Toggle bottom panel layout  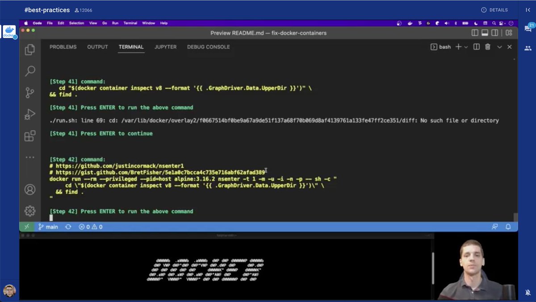coord(485,33)
